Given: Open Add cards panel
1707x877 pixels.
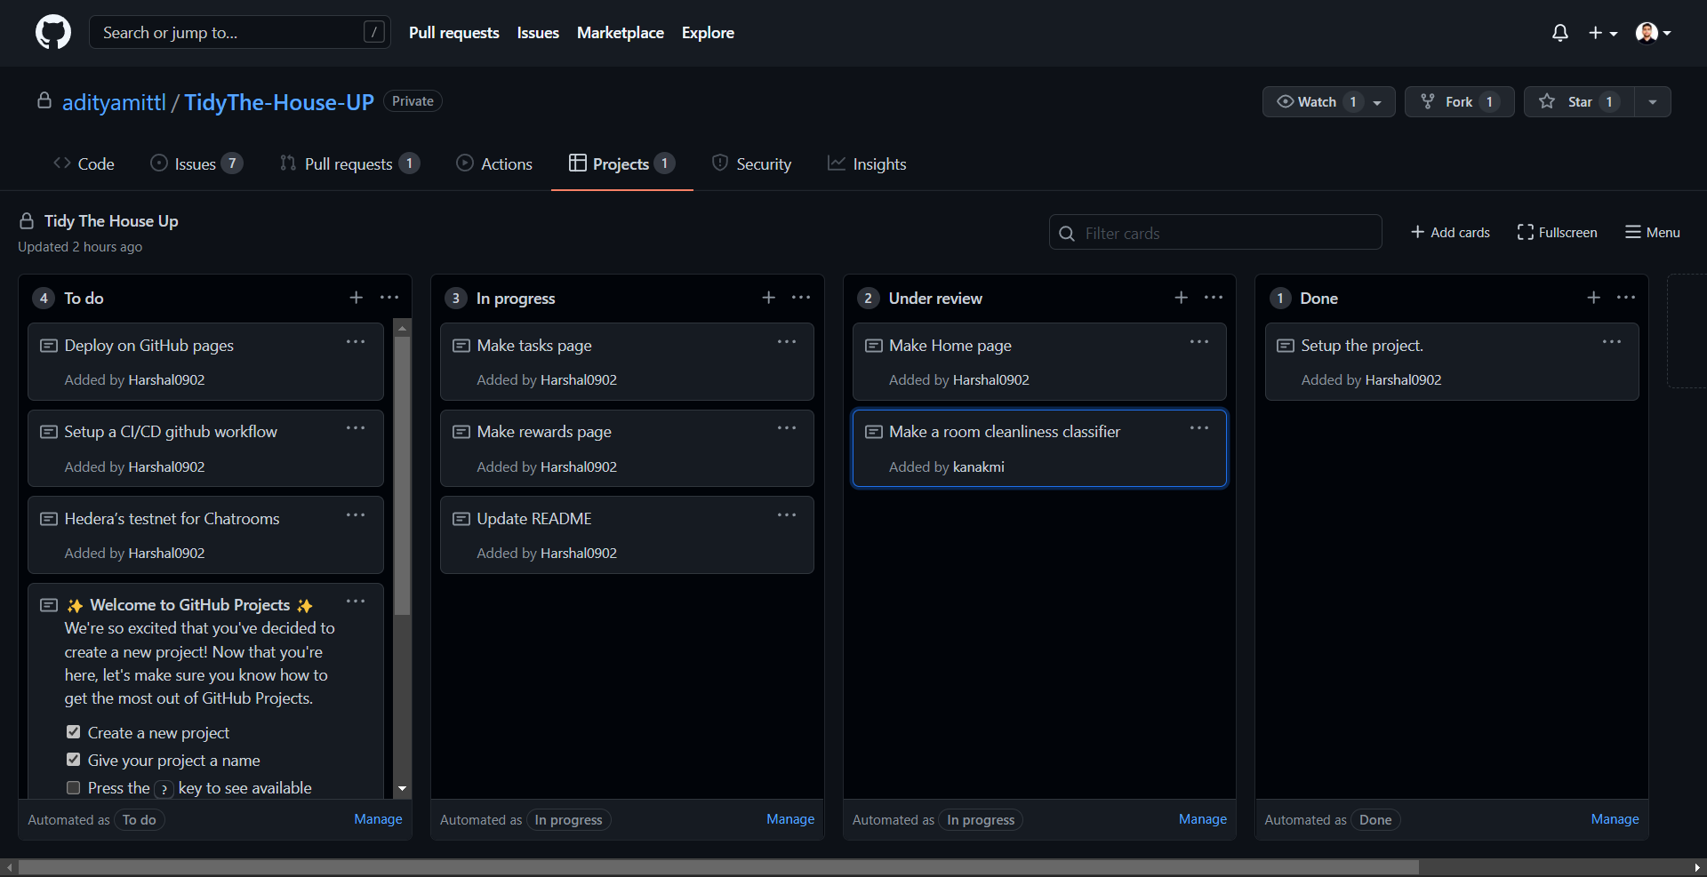Looking at the screenshot, I should coord(1450,233).
